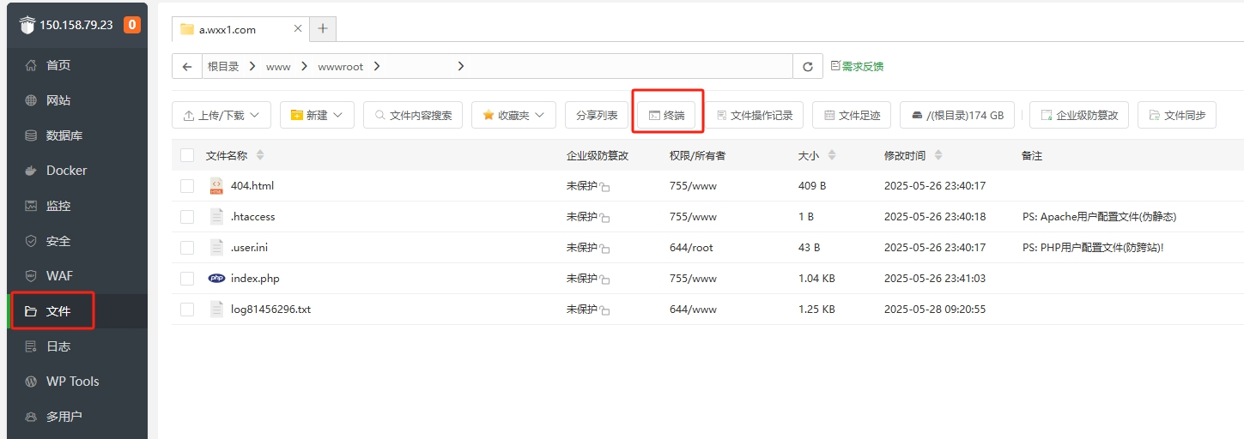Check the box for .htaccess file
Viewport: 1244px width, 439px height.
pyautogui.click(x=187, y=217)
